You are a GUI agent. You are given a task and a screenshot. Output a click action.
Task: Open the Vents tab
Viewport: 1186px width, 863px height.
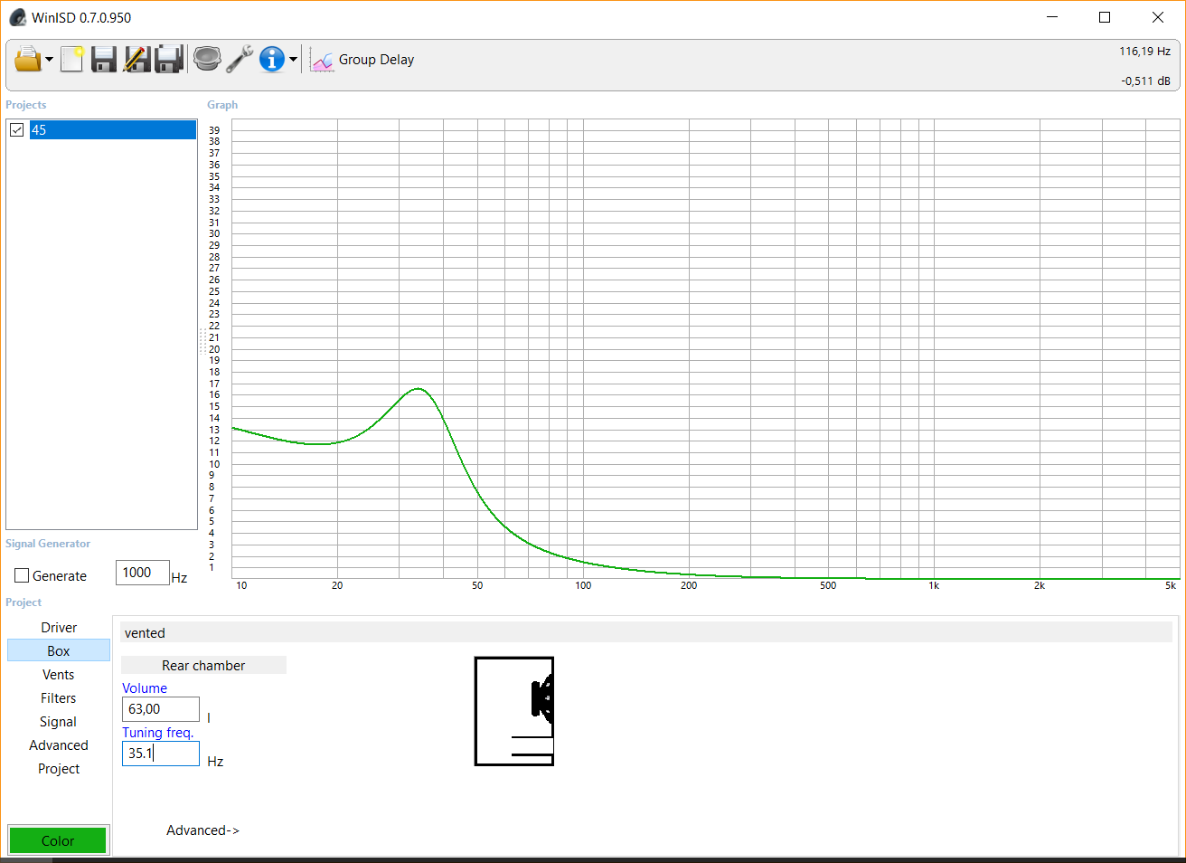[x=59, y=675]
